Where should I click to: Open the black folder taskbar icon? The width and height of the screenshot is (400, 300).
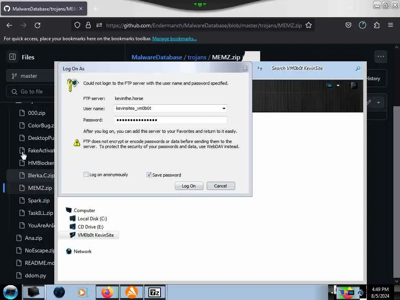pos(34,292)
